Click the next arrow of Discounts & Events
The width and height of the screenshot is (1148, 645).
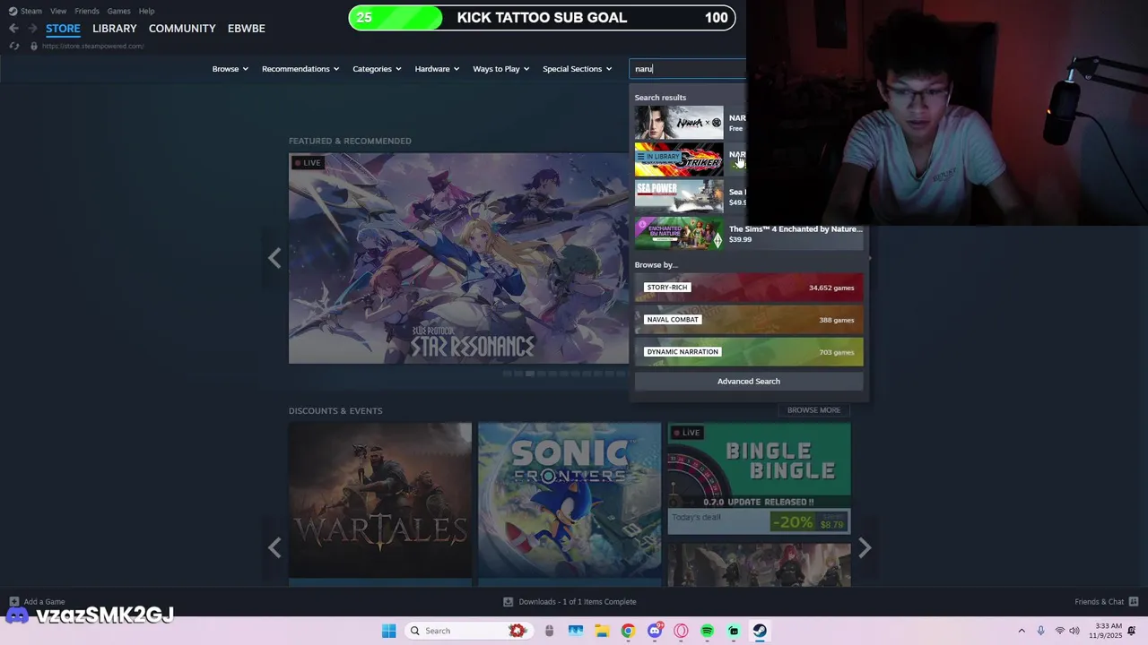point(865,547)
